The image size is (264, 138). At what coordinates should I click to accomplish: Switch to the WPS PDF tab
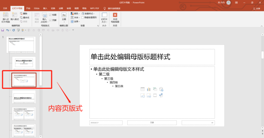(95, 8)
